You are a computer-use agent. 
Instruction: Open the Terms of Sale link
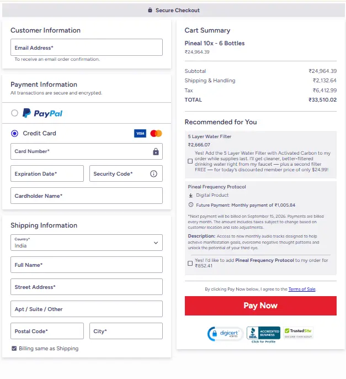(x=302, y=289)
